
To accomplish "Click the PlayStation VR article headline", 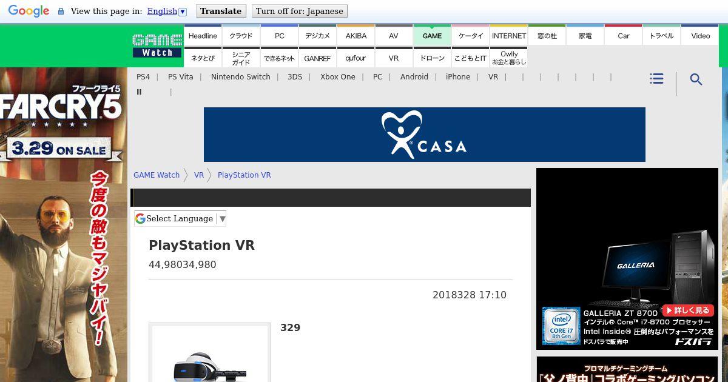I will point(202,246).
